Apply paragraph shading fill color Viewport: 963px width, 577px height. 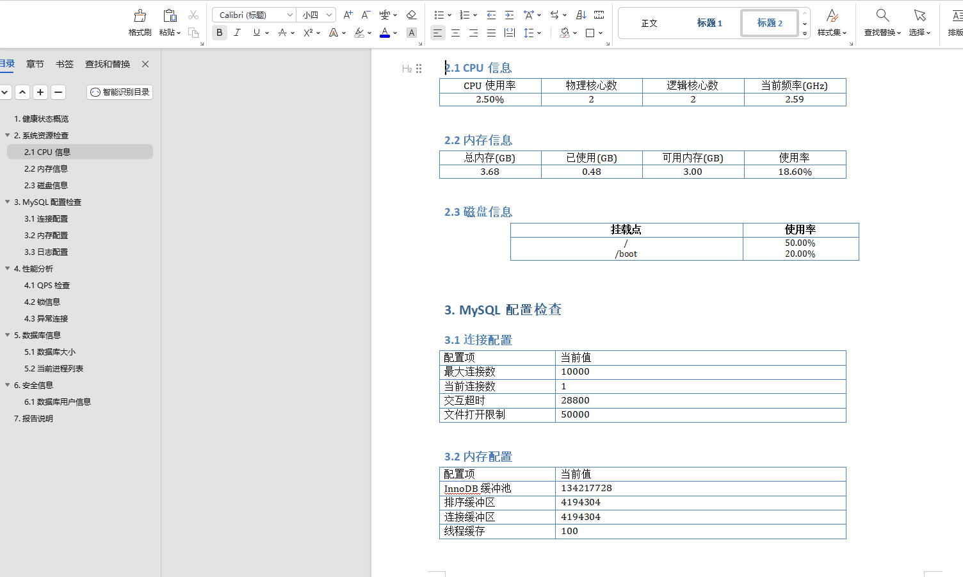(565, 33)
